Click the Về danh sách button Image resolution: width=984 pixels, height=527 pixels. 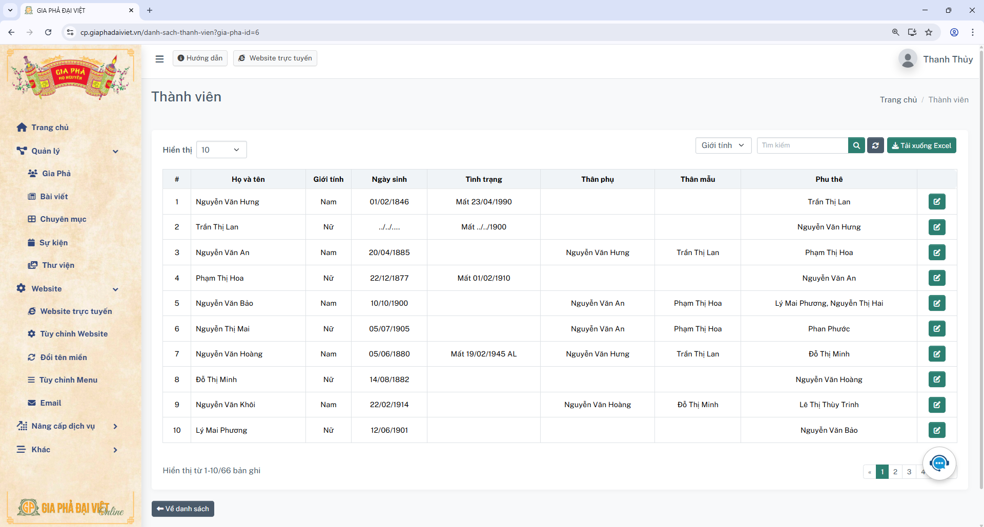(183, 509)
